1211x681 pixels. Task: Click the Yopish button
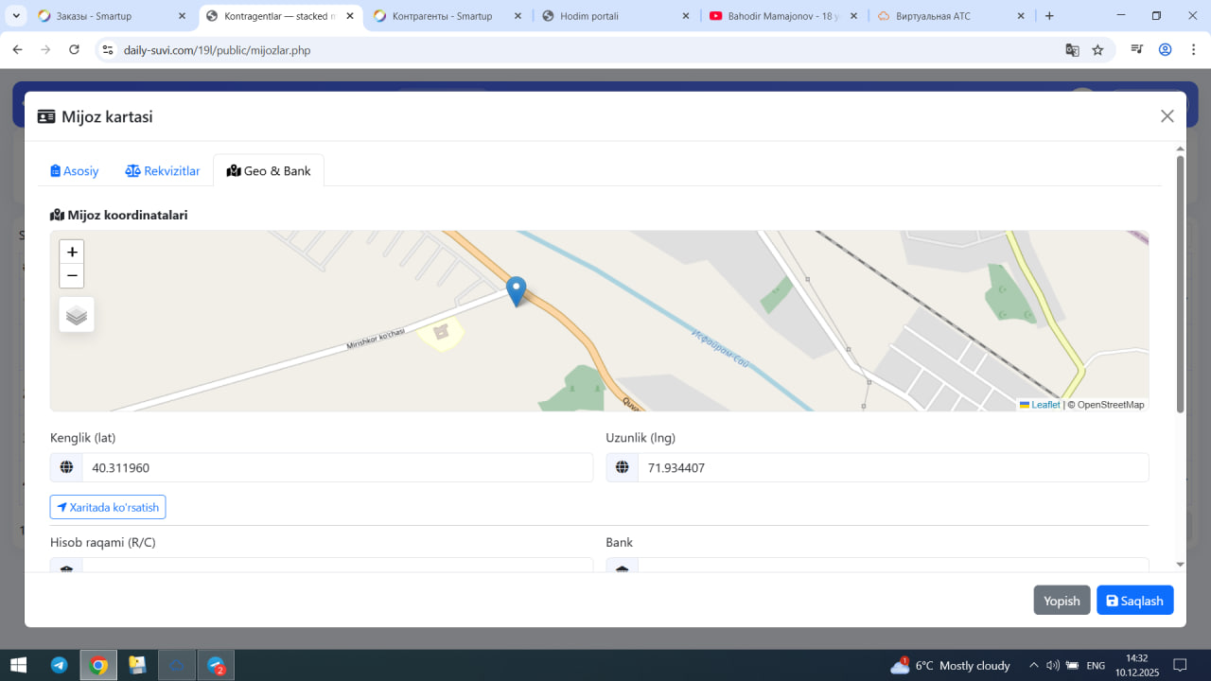click(x=1062, y=601)
